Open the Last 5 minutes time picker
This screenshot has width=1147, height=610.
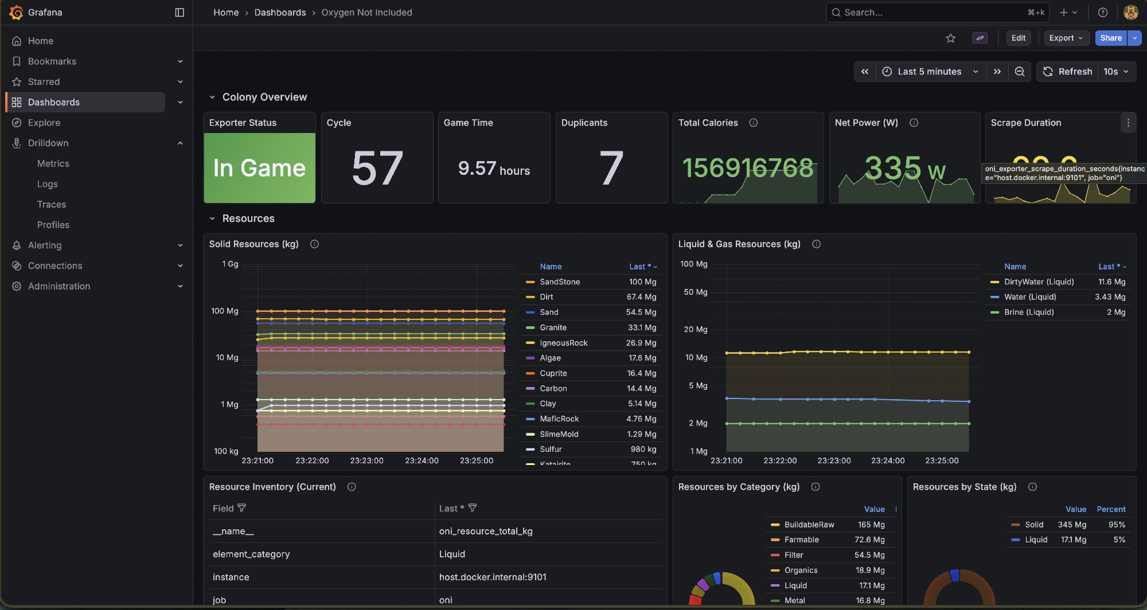pos(930,72)
